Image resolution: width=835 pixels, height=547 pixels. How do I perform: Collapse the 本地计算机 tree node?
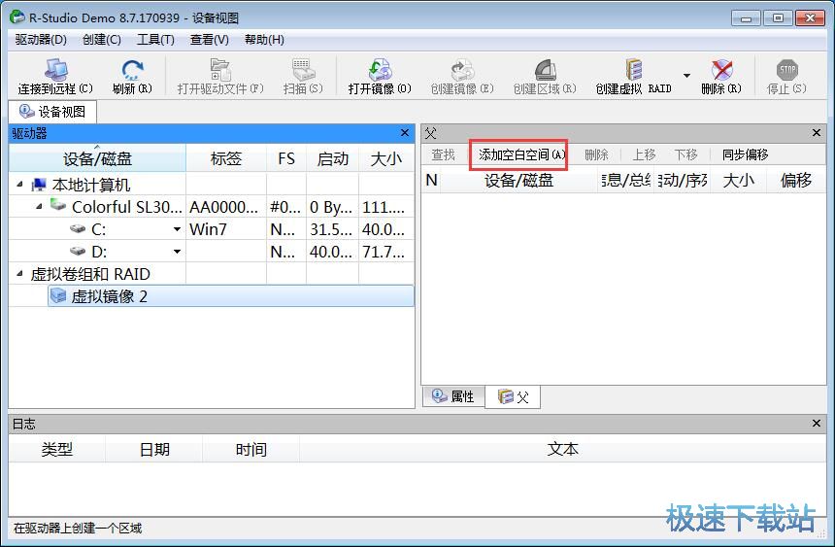click(19, 185)
